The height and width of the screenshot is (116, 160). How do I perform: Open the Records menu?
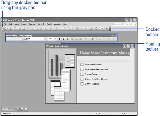(41, 24)
